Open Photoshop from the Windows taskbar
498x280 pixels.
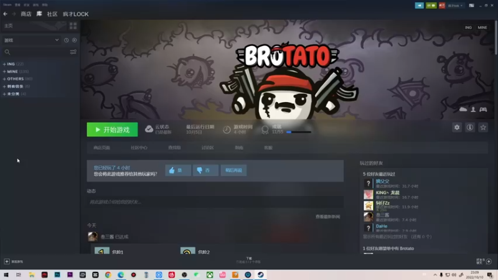tap(57, 274)
